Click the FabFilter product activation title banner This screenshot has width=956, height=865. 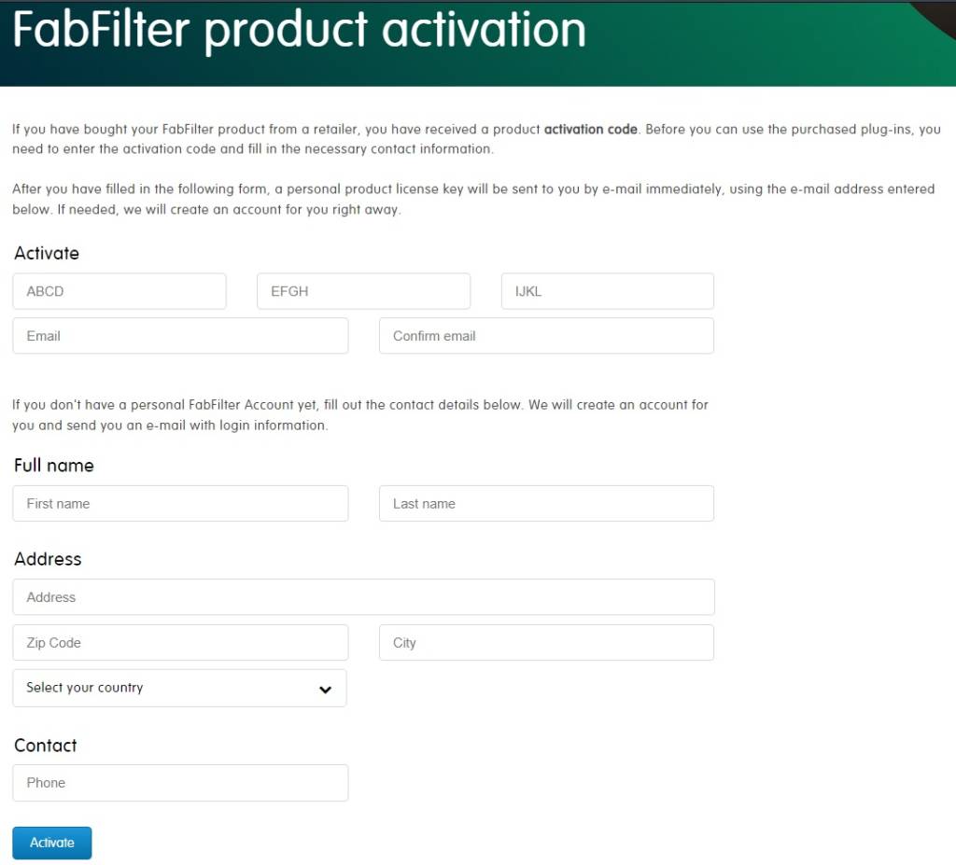point(298,31)
